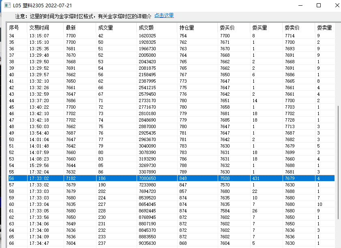Click the 委买量 column header
The height and width of the screenshot is (248, 341).
coord(266,28)
